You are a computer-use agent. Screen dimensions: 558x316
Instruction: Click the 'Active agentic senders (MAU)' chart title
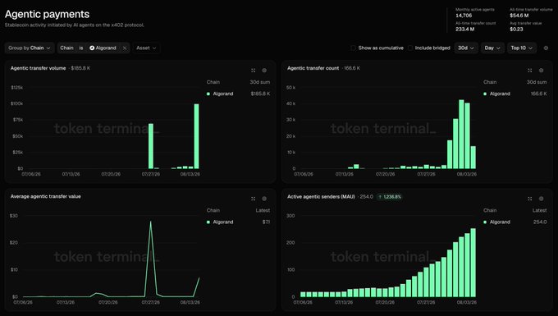[x=321, y=196]
